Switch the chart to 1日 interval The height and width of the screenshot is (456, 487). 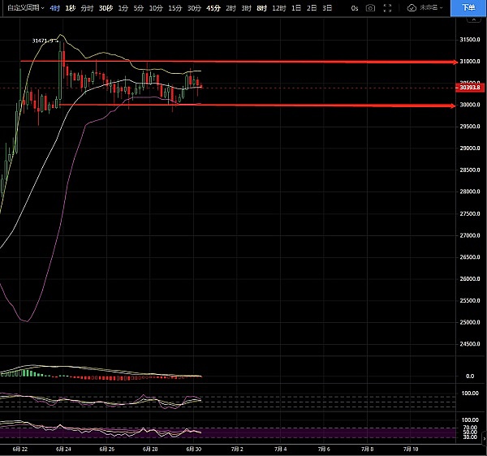295,7
